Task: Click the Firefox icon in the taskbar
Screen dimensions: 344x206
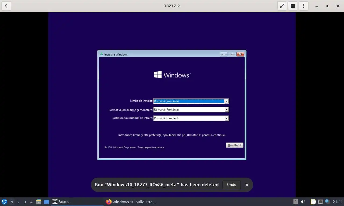Action: pyautogui.click(x=109, y=202)
